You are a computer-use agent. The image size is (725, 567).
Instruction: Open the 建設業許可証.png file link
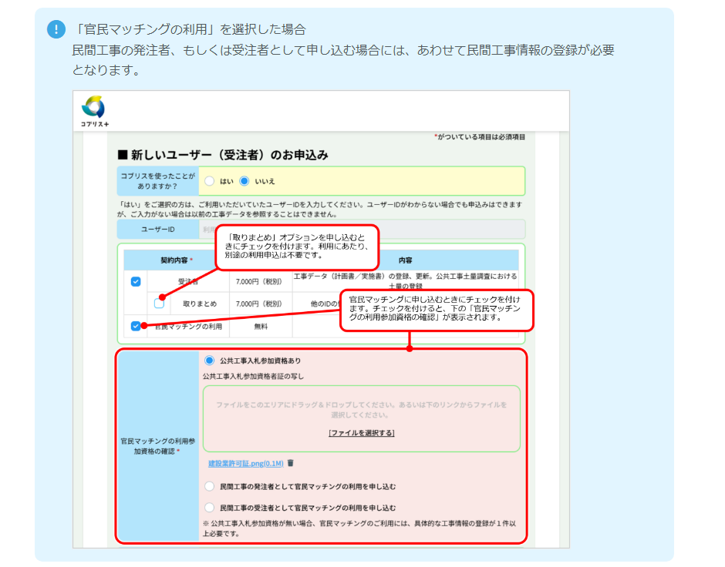click(x=245, y=463)
